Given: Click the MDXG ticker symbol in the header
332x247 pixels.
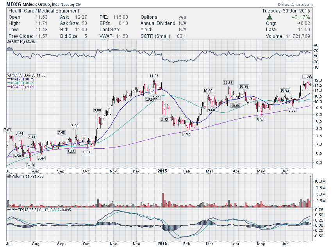Looking at the screenshot, I should [x=14, y=4].
